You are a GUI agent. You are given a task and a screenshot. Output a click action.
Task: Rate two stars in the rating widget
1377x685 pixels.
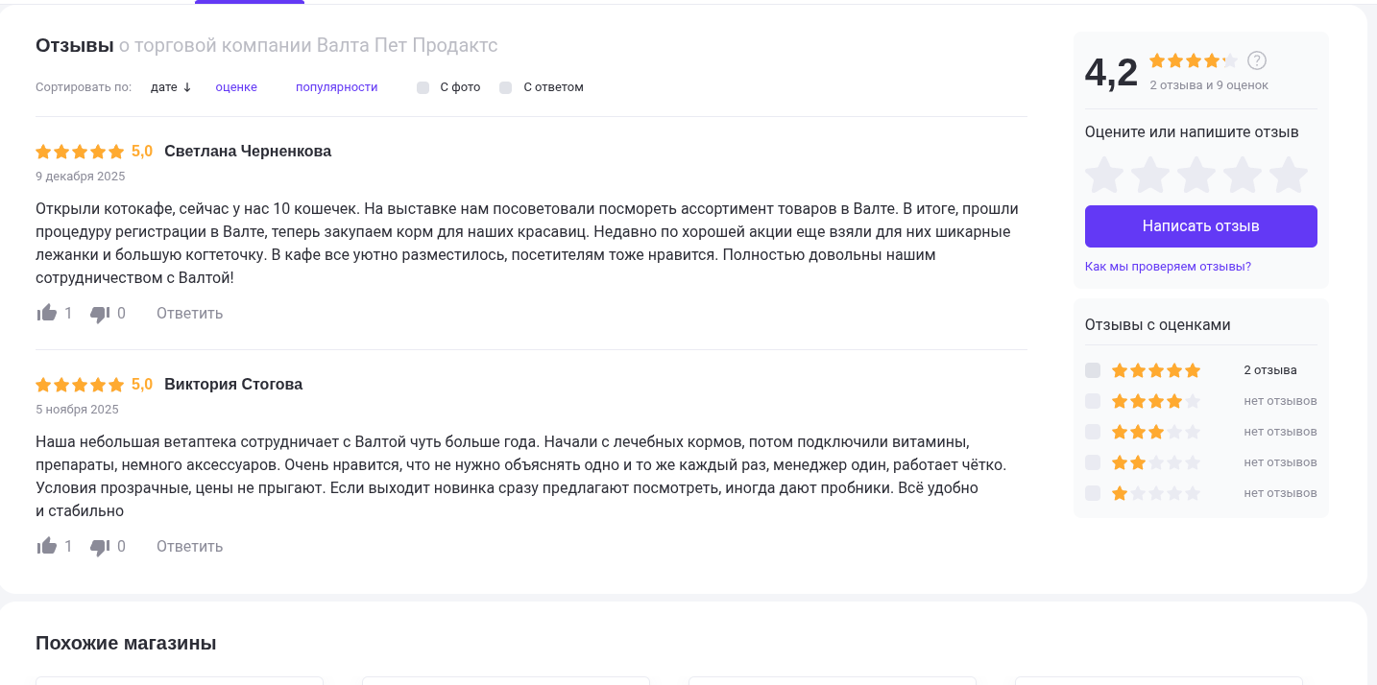[x=1150, y=175]
